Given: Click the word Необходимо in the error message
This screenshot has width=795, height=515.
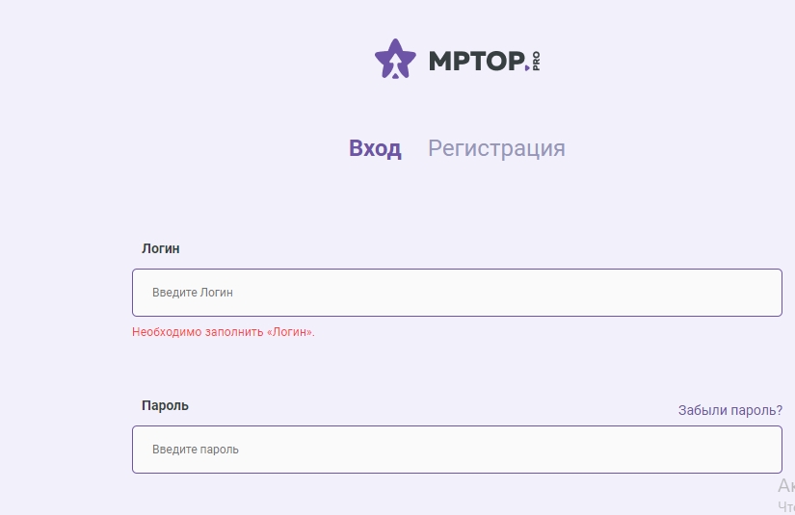Looking at the screenshot, I should 163,332.
